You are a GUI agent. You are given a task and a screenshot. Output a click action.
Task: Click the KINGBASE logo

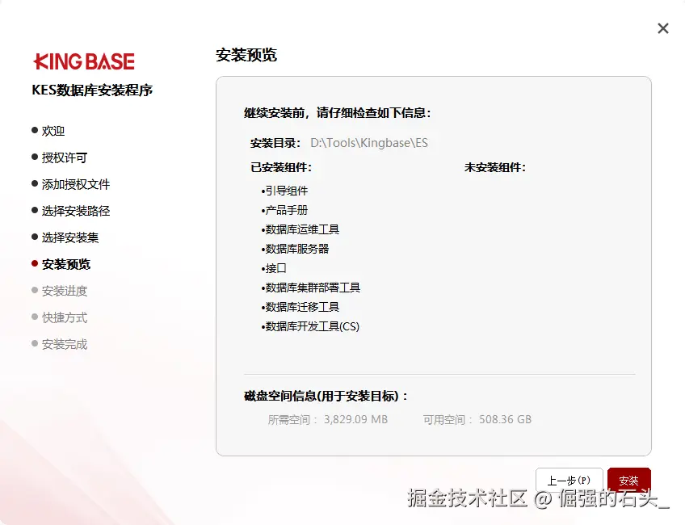point(84,61)
